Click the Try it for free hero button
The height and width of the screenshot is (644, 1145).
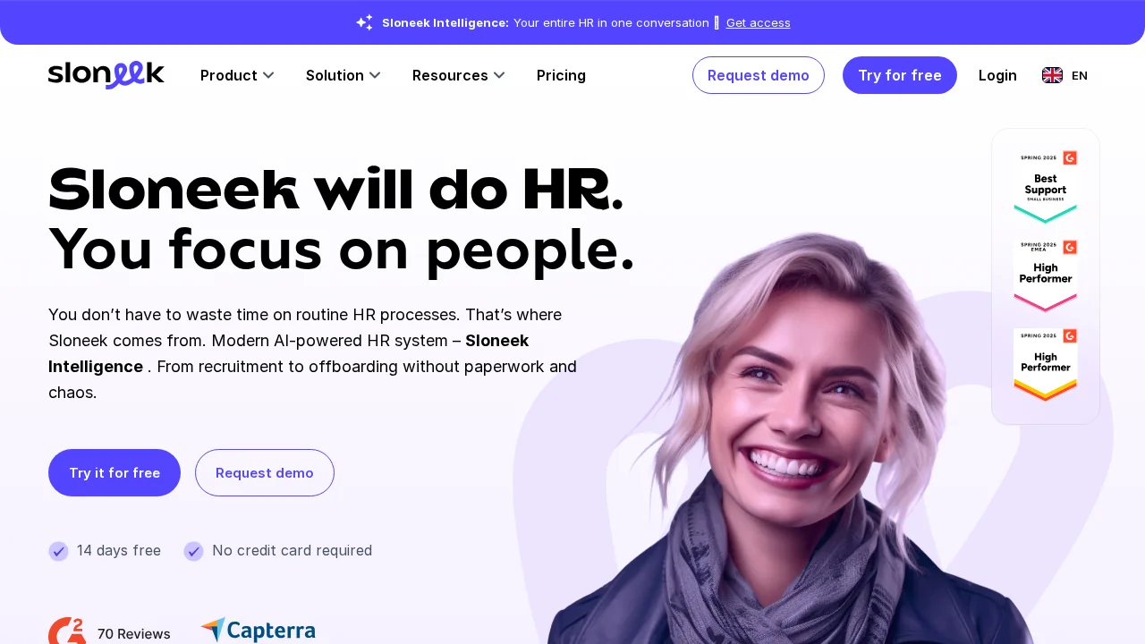[x=114, y=472]
